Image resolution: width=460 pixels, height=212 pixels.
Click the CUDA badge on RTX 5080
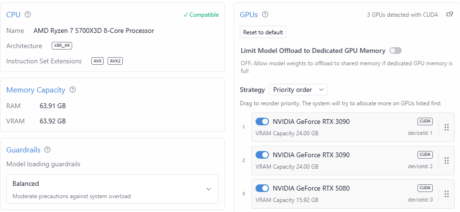425,188
